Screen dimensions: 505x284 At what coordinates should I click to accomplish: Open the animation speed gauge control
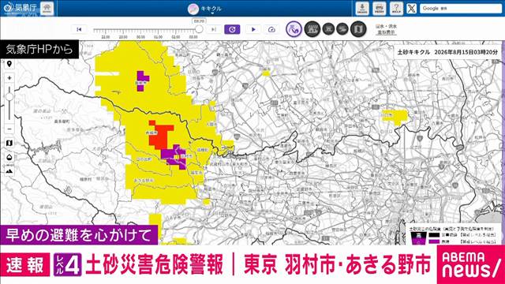(271, 29)
